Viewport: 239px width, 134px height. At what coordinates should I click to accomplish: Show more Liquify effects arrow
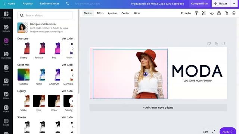tap(72, 101)
